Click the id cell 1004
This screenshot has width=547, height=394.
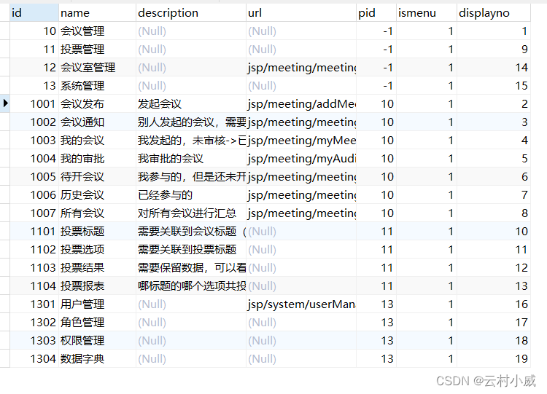tap(34, 158)
